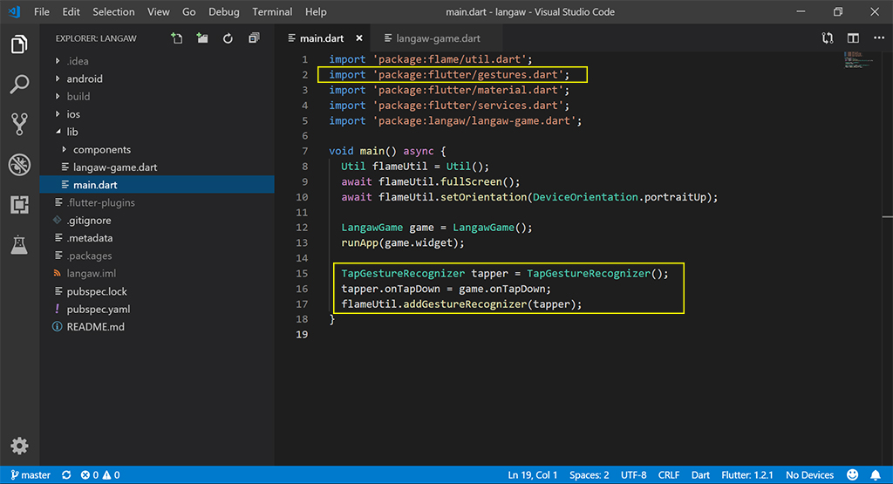Expand the components folder

point(101,149)
